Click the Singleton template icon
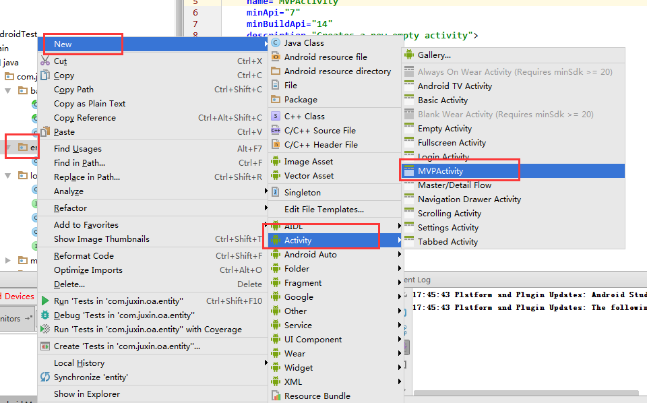 (x=275, y=193)
